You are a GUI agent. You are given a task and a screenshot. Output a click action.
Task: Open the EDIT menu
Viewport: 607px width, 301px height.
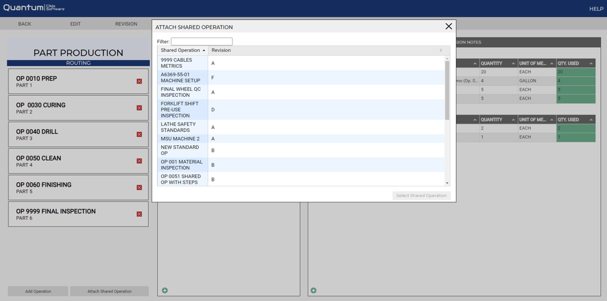point(75,24)
